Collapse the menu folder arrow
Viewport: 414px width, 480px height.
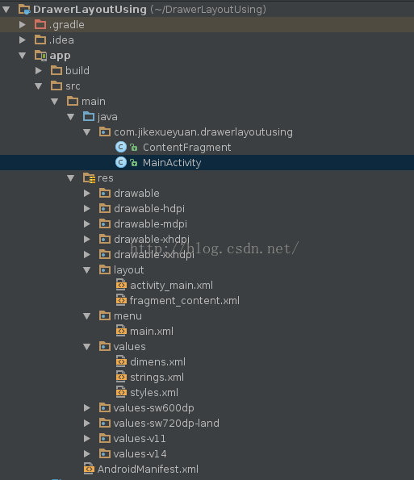87,316
